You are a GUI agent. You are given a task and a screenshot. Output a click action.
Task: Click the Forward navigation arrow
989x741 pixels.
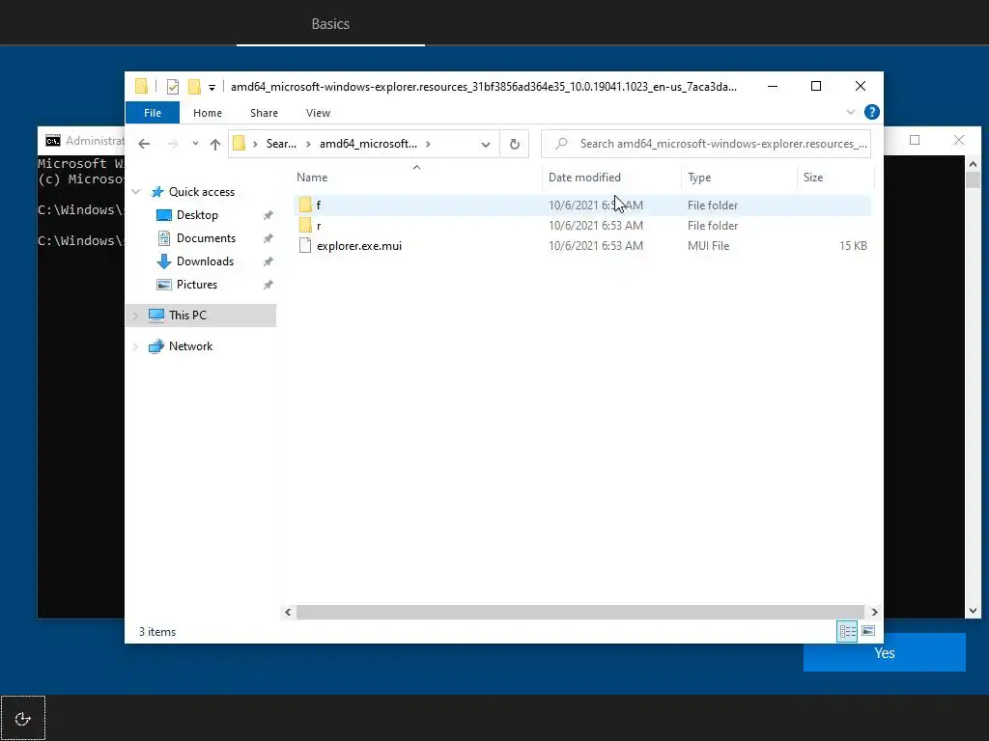172,144
